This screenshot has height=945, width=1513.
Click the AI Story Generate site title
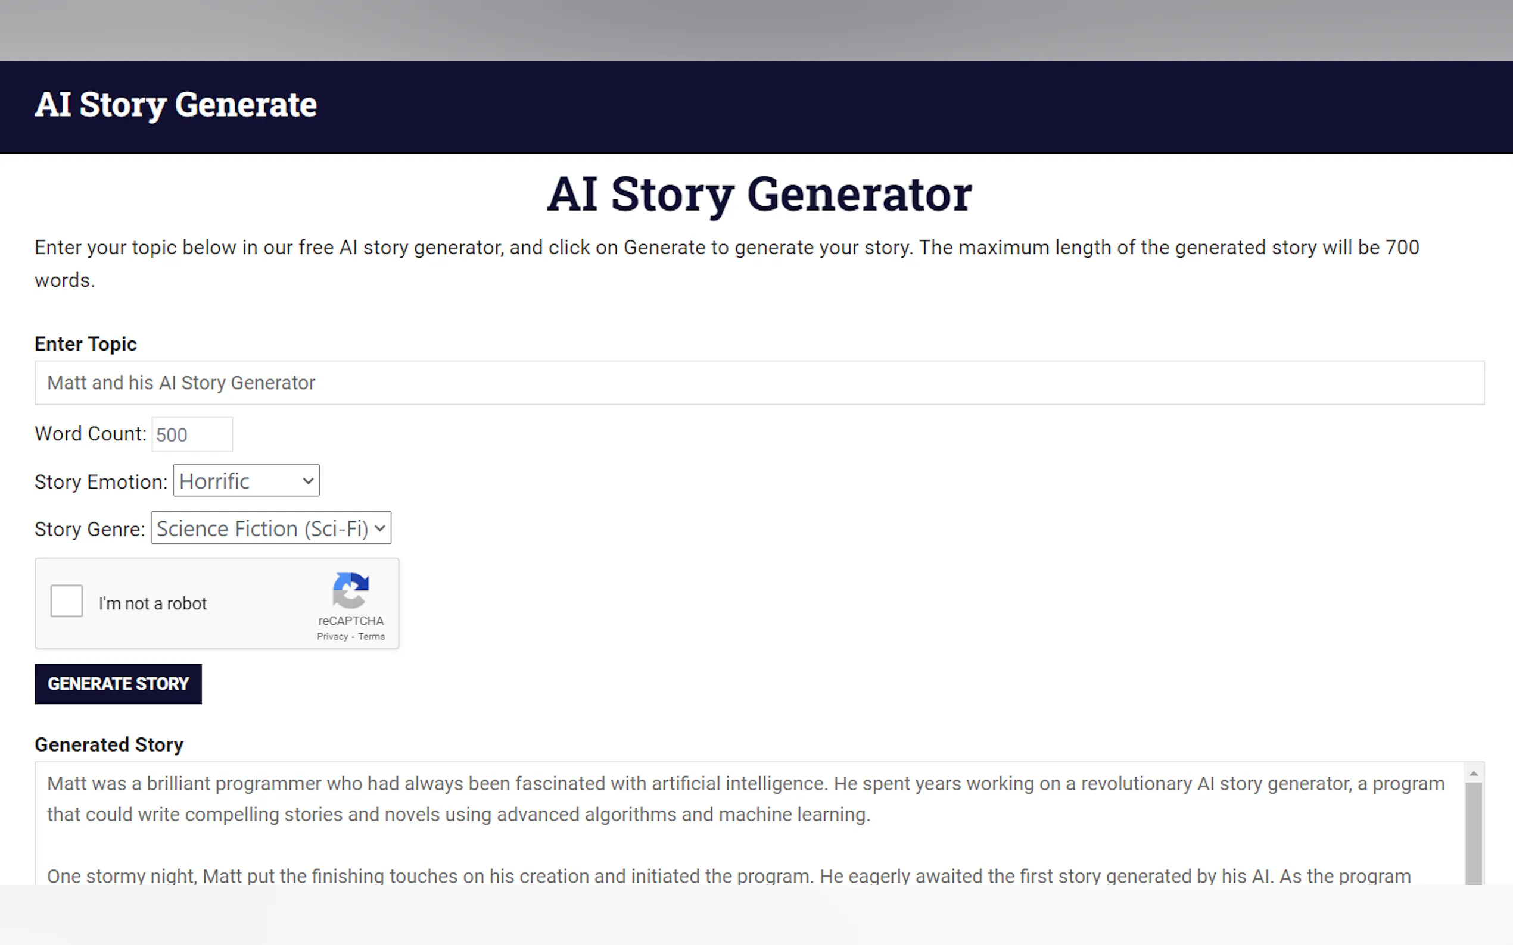click(x=176, y=104)
